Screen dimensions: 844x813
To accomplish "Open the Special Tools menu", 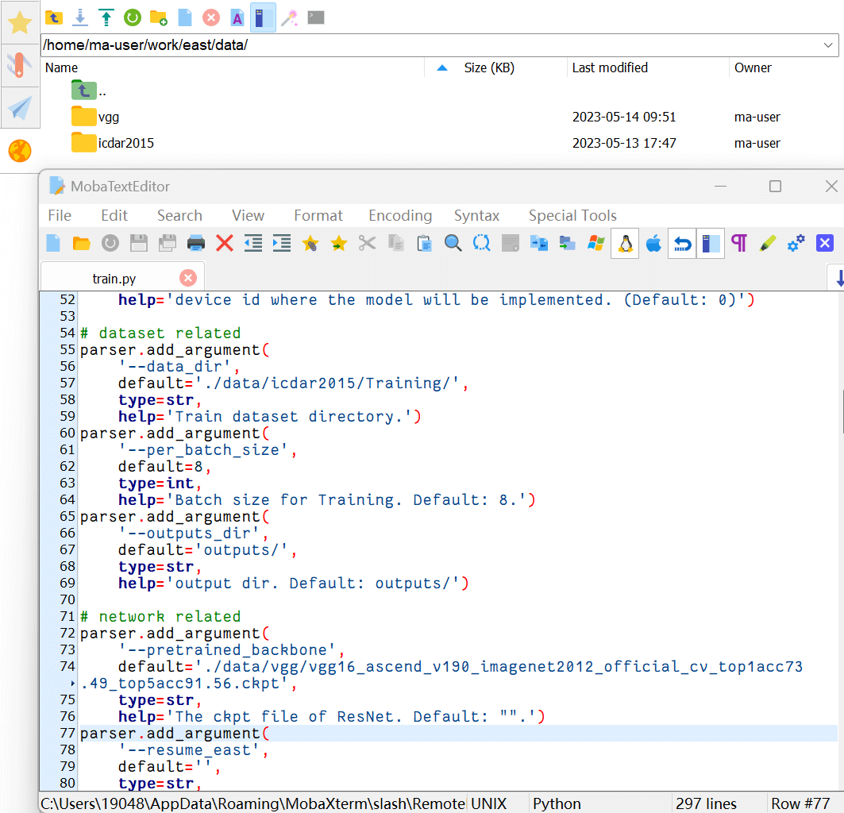I will 572,216.
